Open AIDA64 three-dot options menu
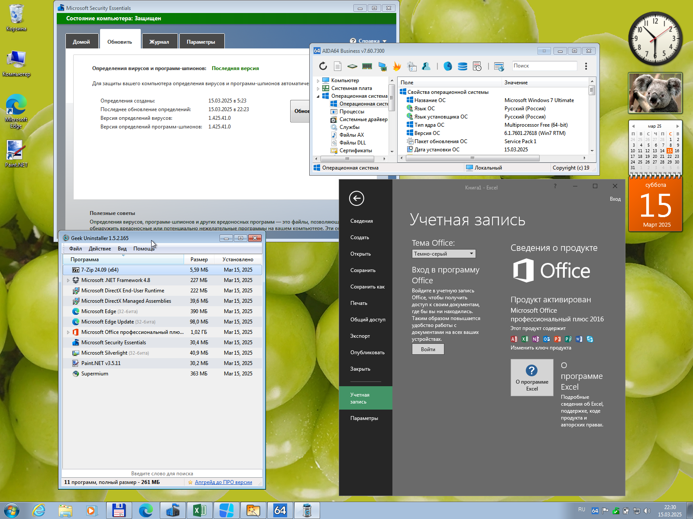Viewport: 693px width, 519px height. [586, 66]
